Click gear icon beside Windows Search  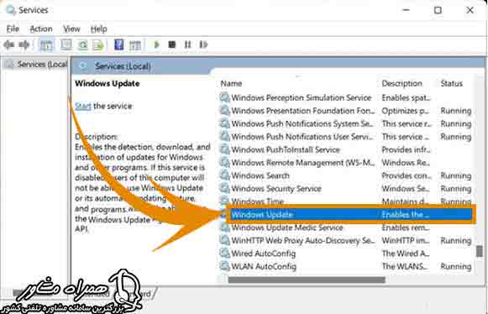pyautogui.click(x=225, y=175)
